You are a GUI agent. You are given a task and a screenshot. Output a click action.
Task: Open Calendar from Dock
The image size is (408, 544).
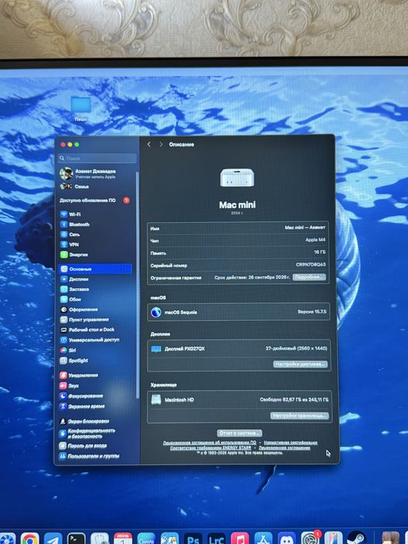[x=123, y=539]
